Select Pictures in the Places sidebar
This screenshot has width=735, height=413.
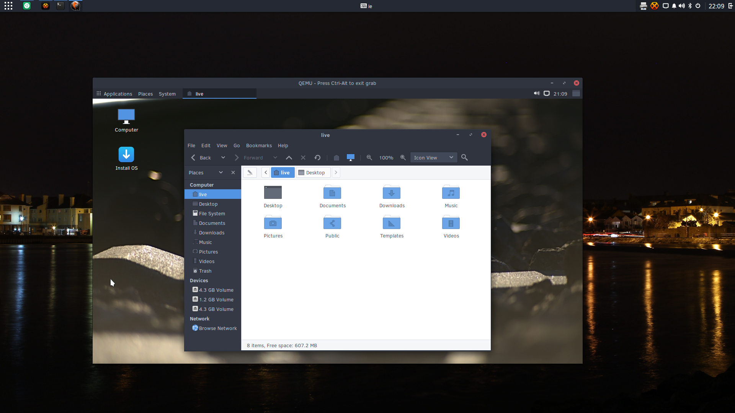(x=213, y=252)
